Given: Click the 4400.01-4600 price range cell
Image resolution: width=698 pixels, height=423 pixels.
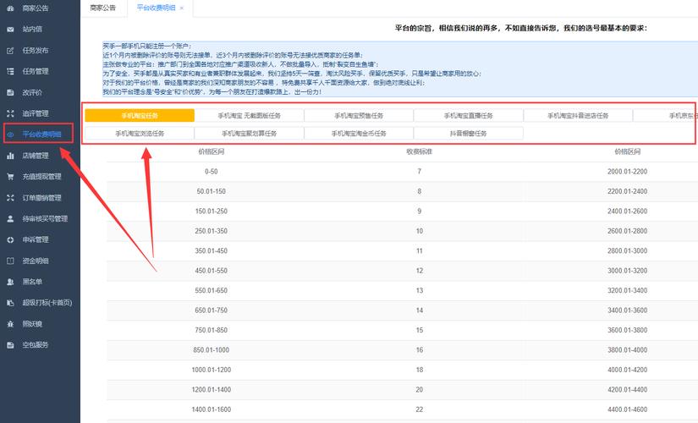Looking at the screenshot, I should pyautogui.click(x=627, y=409).
